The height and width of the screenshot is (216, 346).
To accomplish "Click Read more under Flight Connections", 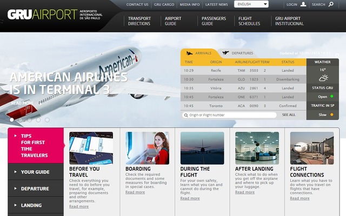I will [300, 198].
